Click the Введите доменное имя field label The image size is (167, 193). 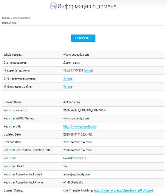[x=16, y=18]
